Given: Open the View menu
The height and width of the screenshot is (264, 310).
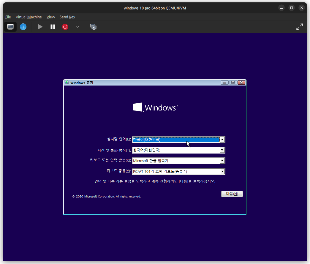Looking at the screenshot, I should pos(50,17).
